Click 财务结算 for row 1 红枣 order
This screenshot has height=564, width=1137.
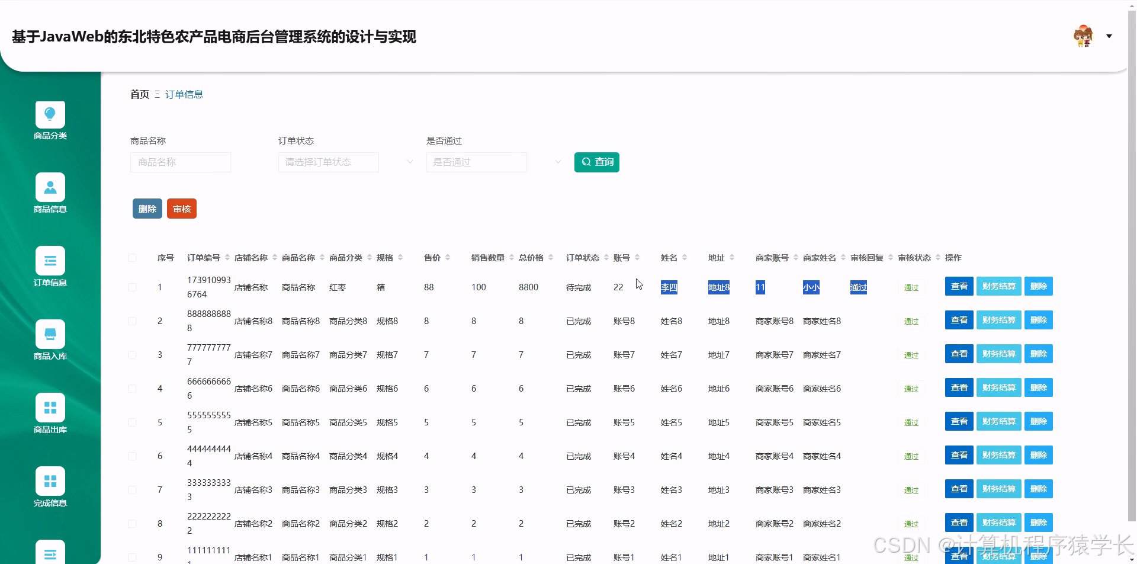point(999,286)
